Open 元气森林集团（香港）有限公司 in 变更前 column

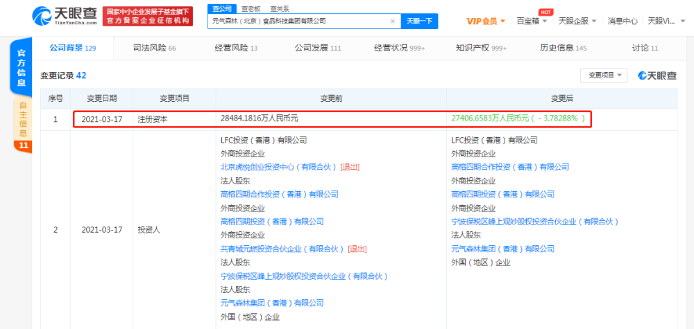click(x=272, y=303)
